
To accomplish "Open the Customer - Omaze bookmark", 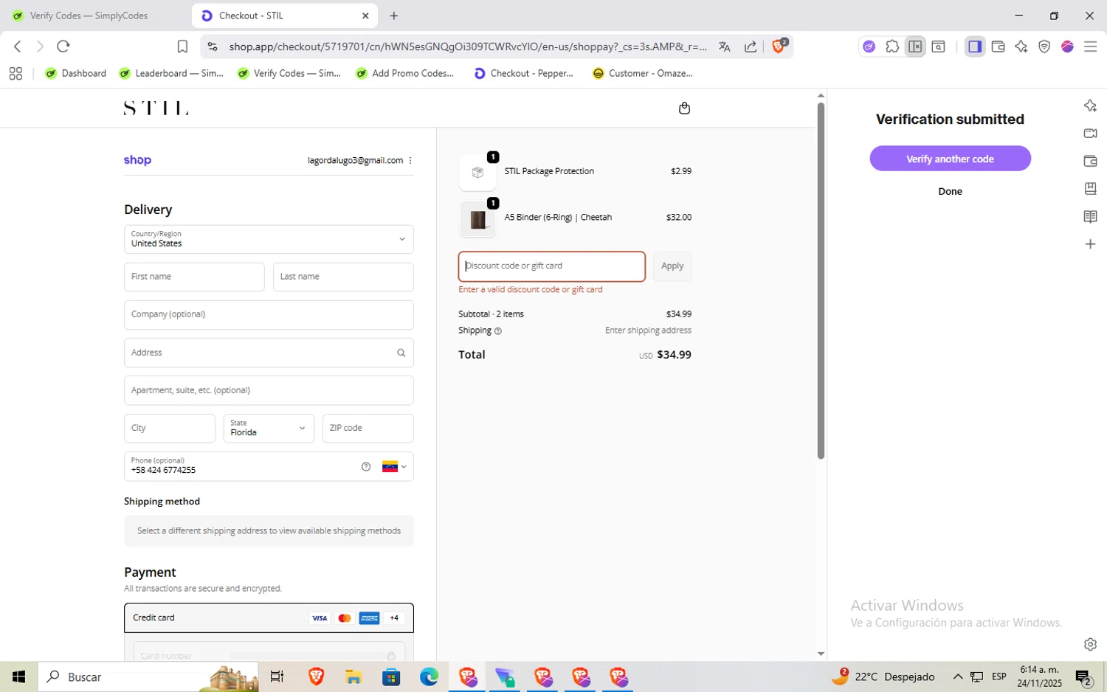I will click(643, 73).
